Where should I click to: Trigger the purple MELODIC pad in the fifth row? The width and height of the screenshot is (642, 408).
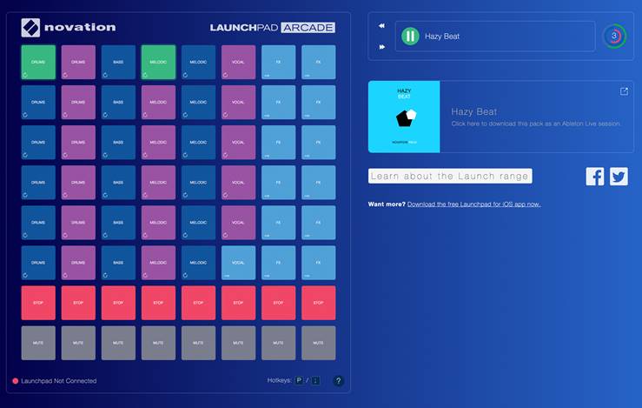[x=158, y=223]
